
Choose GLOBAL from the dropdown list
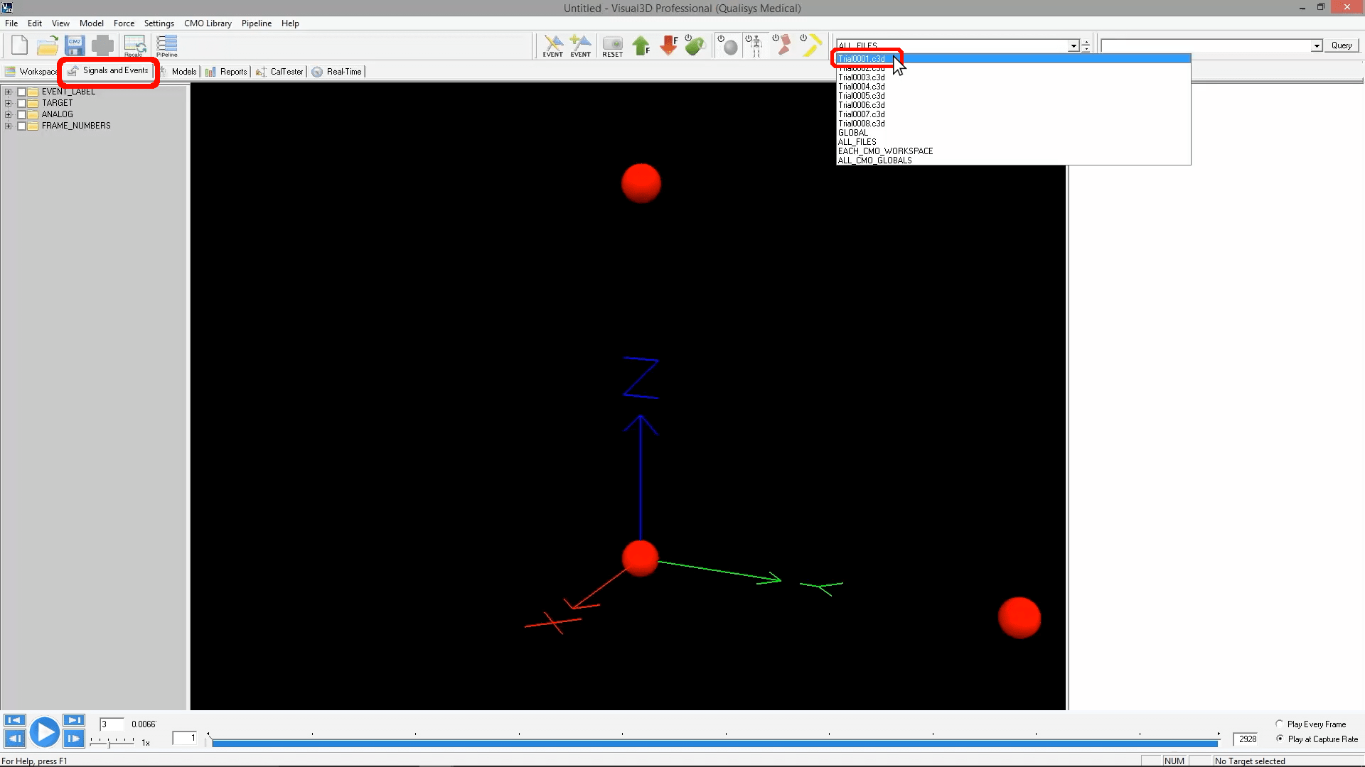pos(1013,133)
